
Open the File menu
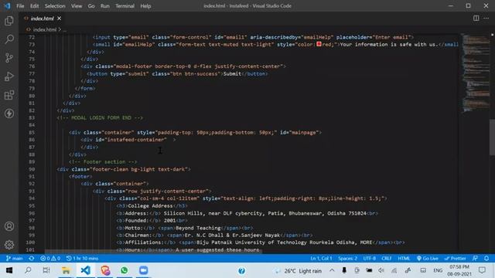20,6
